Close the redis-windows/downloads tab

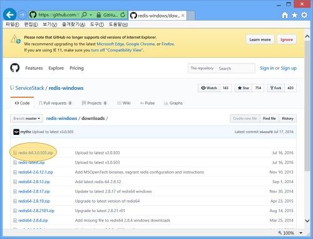(x=183, y=16)
